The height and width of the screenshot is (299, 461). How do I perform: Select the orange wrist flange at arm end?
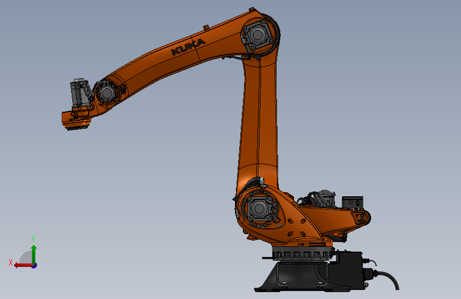coord(75,119)
